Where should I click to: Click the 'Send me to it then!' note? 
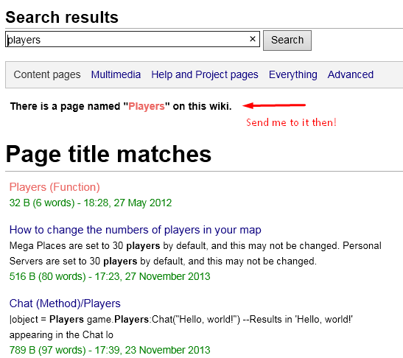[x=291, y=122]
